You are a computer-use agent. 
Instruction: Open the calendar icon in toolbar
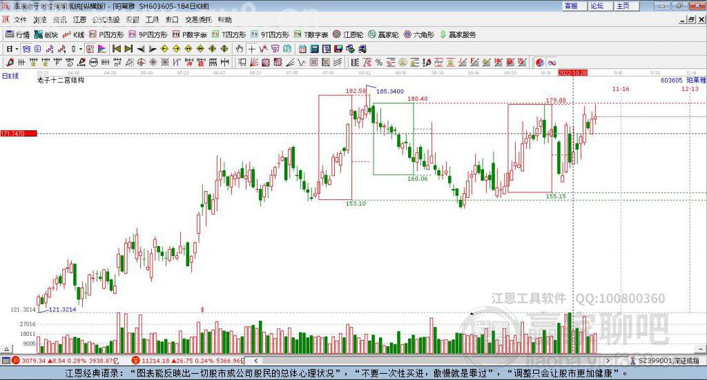tap(302, 49)
